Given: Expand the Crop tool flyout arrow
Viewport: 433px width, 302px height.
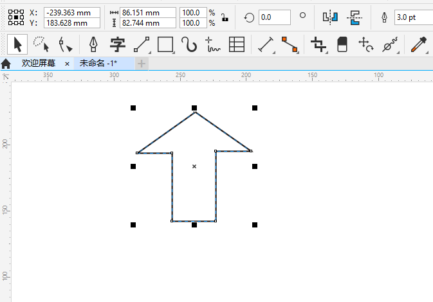Looking at the screenshot, I should (327, 53).
